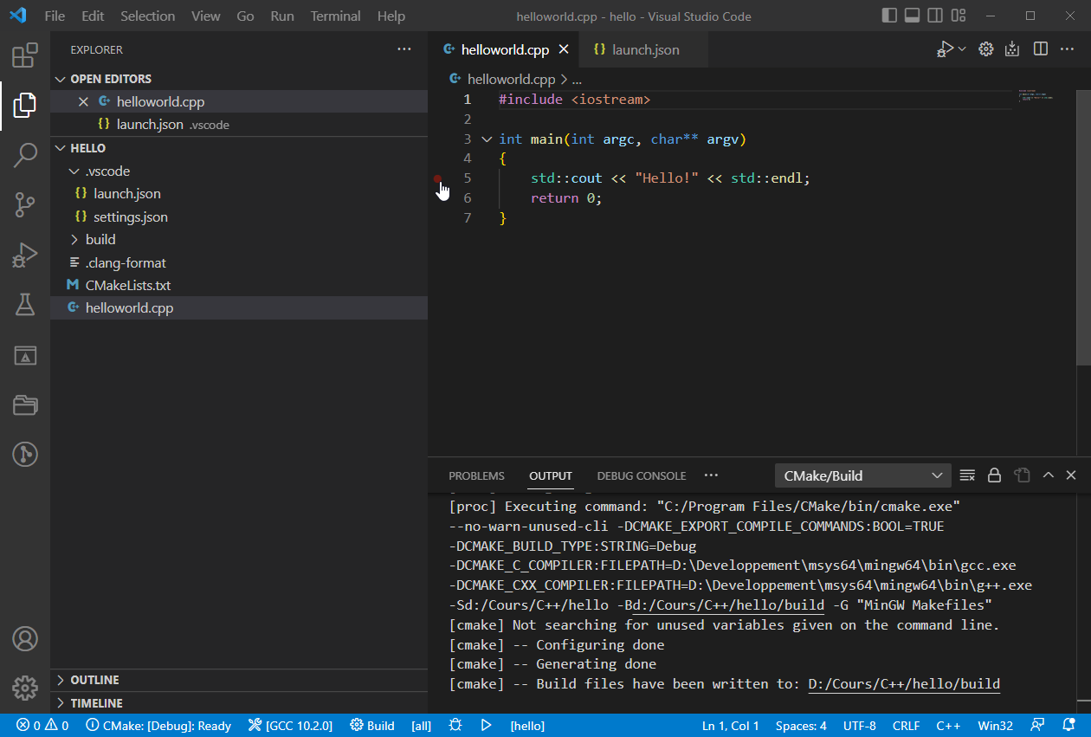Click the Spaces: 4 indentation setting
The image size is (1091, 737).
pos(801,726)
